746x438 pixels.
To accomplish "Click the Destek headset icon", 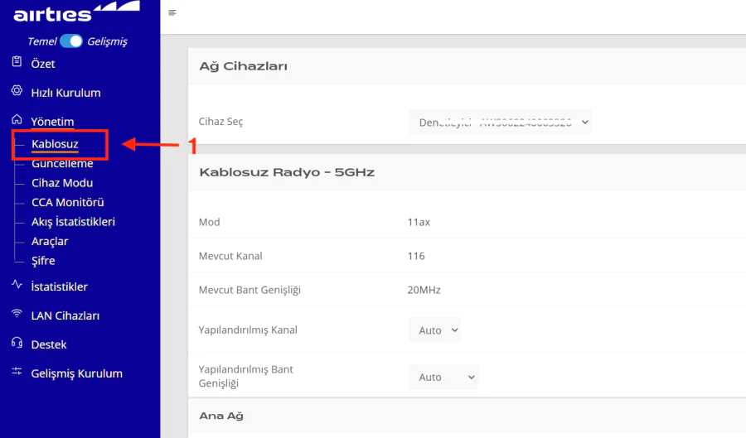I will [17, 344].
